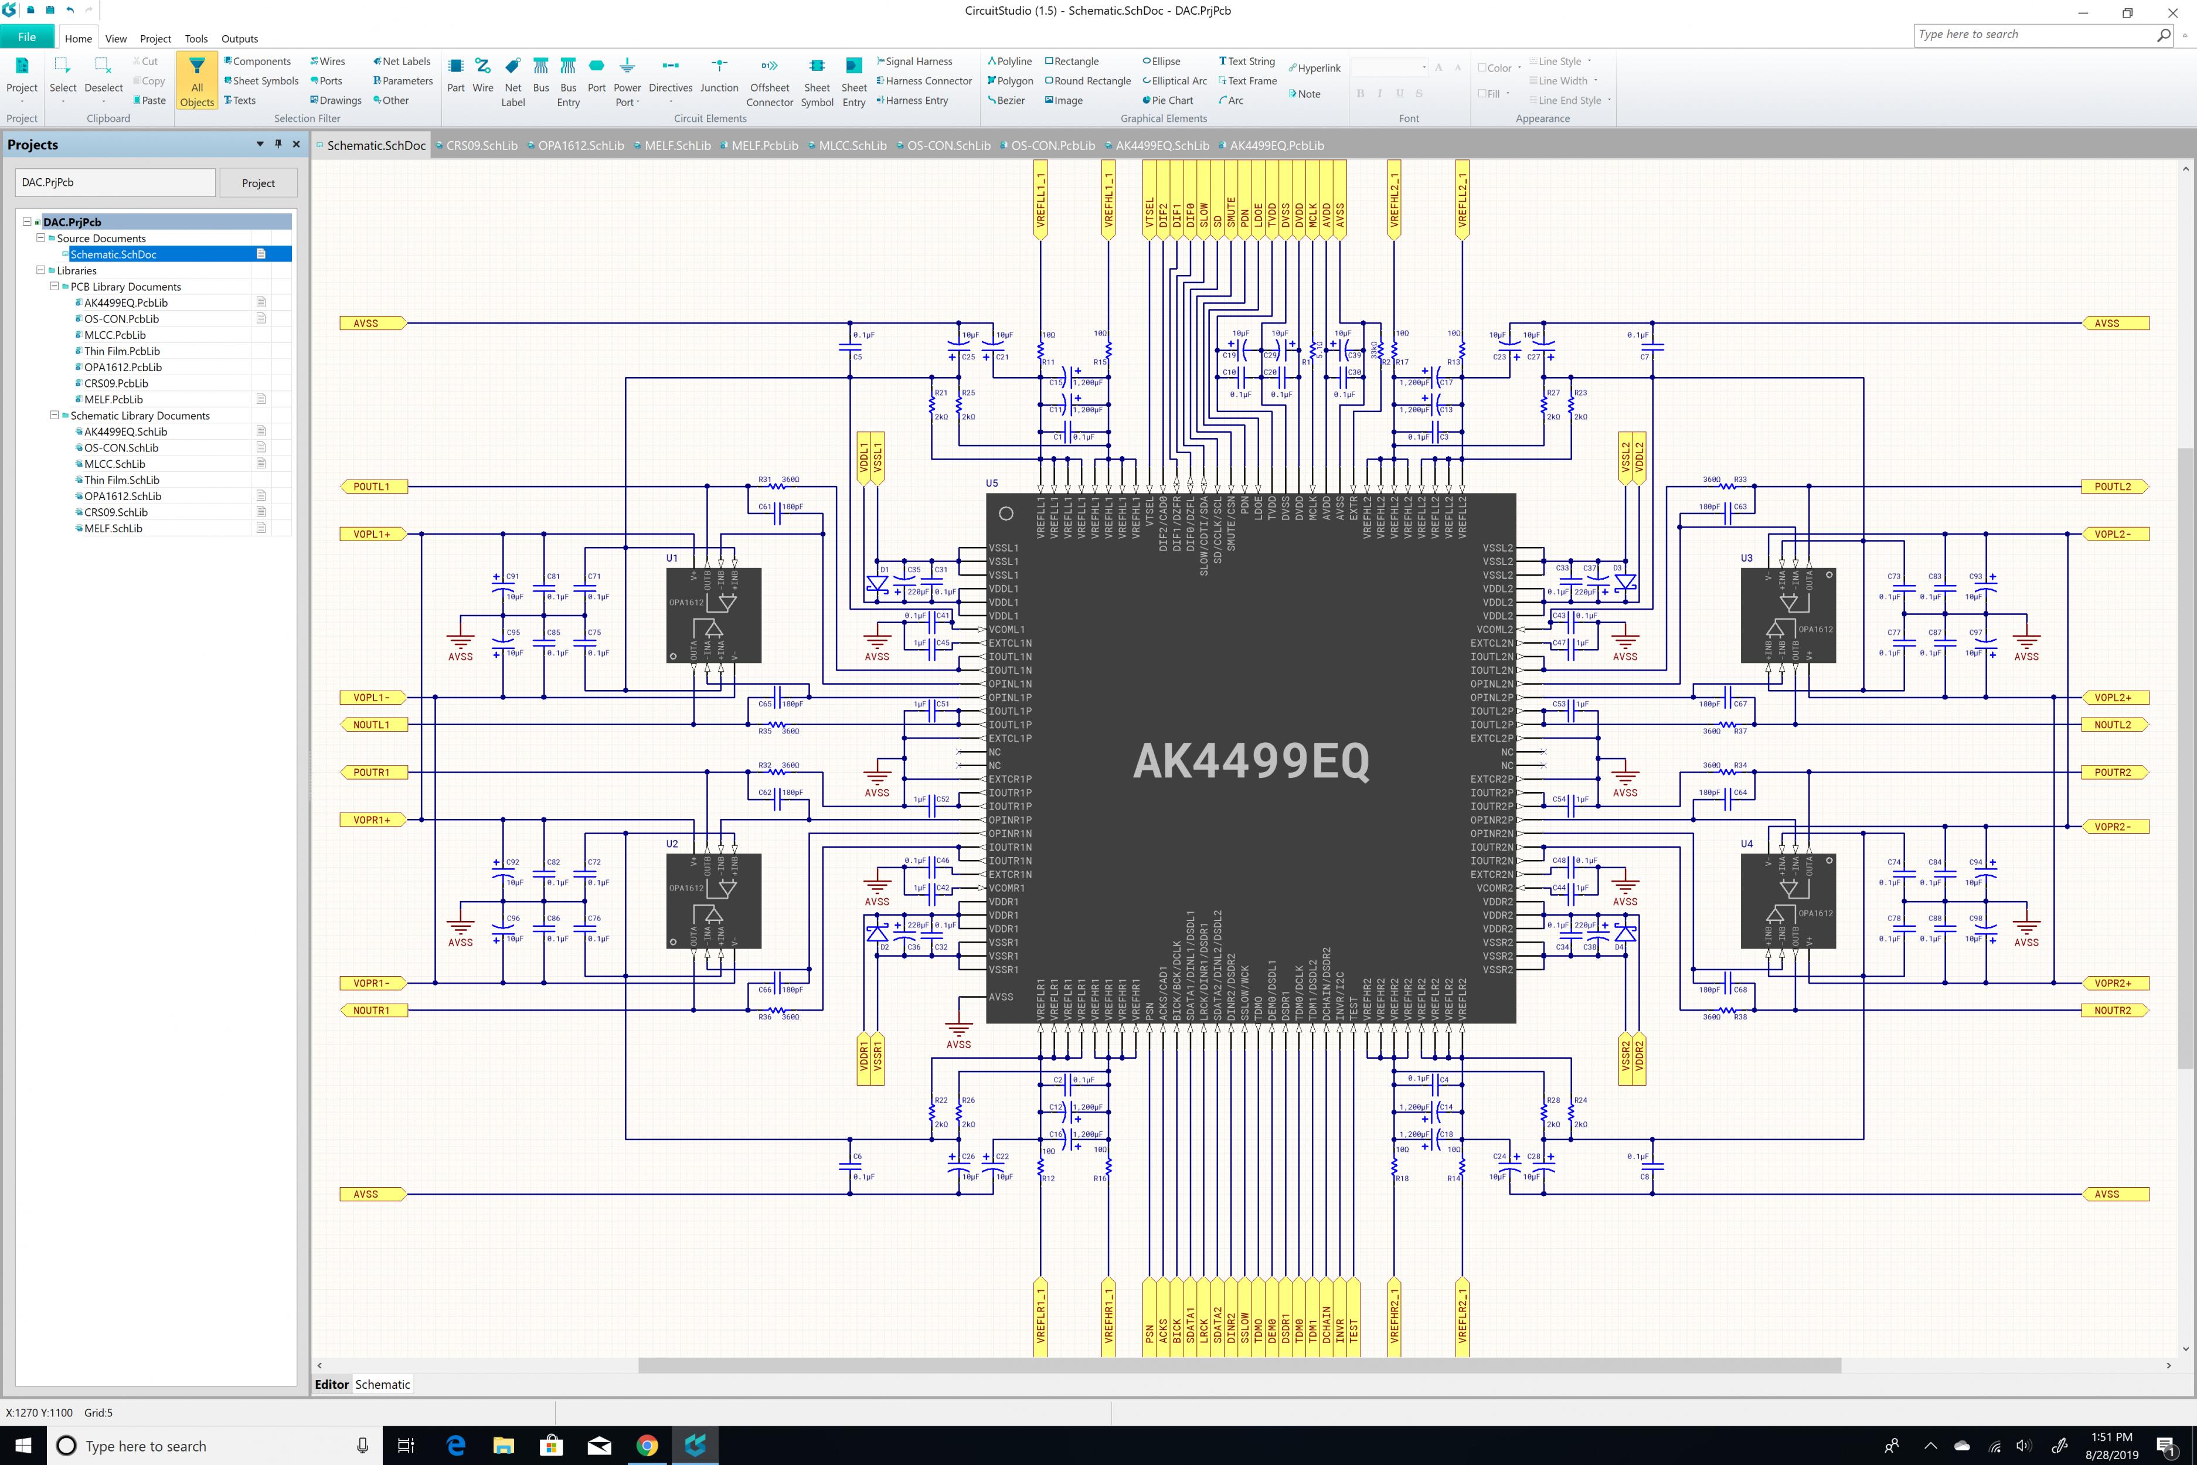
Task: Collapse Schematic Library Documents node
Action: [54, 415]
